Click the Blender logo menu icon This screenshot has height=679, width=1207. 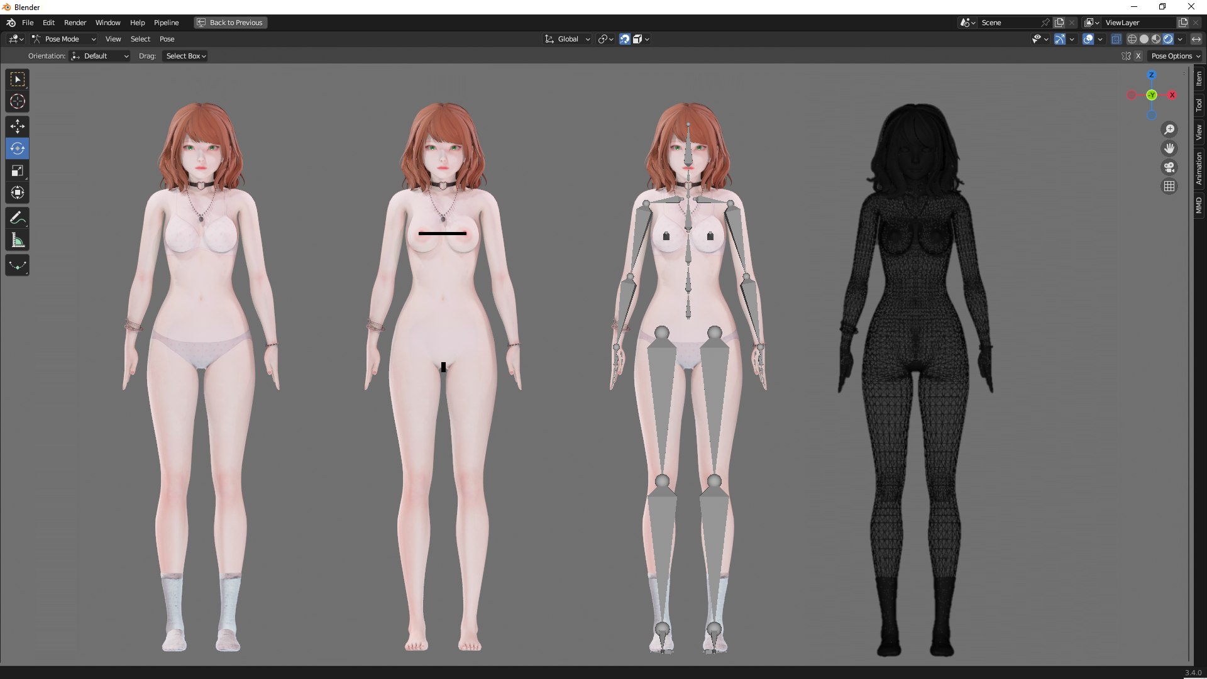point(11,23)
